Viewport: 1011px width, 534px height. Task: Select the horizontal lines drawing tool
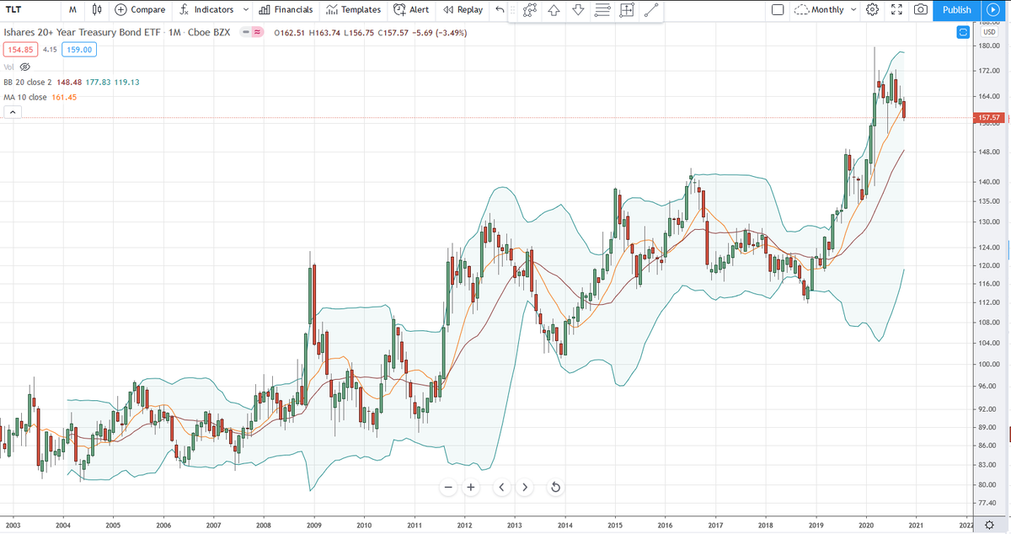(x=602, y=11)
